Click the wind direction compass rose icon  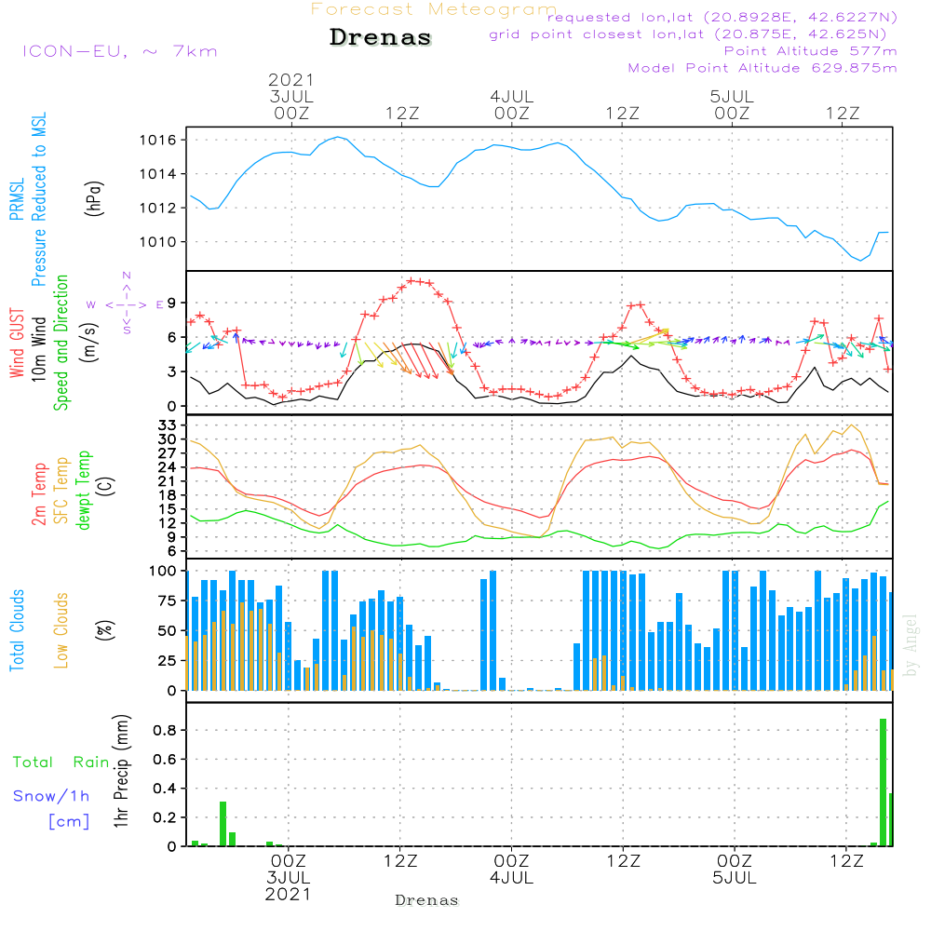point(126,304)
